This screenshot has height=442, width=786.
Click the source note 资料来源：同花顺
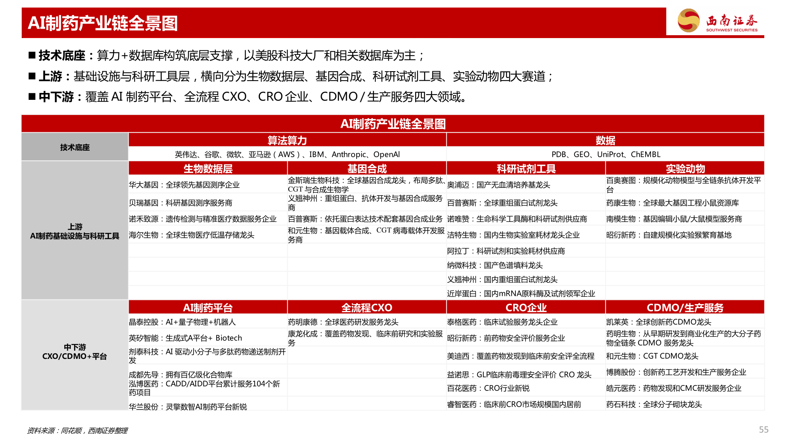(77, 431)
